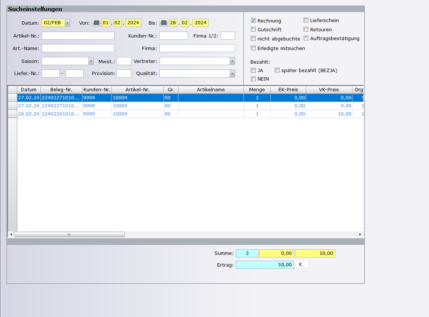Select Bezahlt JA checkbox
Viewport: 429px width, 317px height.
pyautogui.click(x=253, y=70)
